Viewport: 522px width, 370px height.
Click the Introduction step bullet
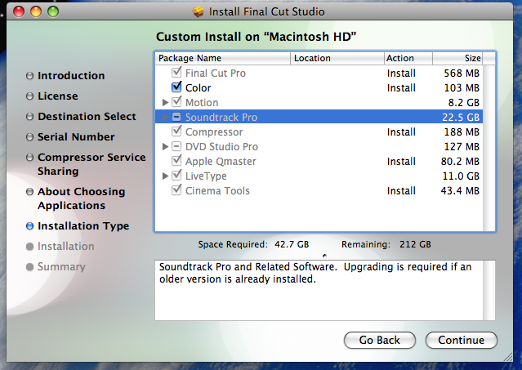click(x=29, y=76)
